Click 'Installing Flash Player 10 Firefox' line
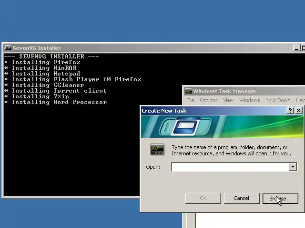 (73, 79)
